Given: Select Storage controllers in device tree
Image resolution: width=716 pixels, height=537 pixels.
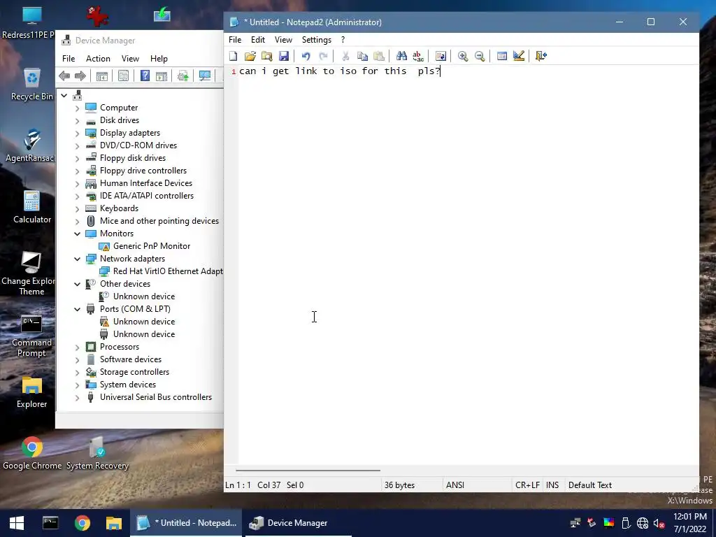Looking at the screenshot, I should click(x=134, y=372).
